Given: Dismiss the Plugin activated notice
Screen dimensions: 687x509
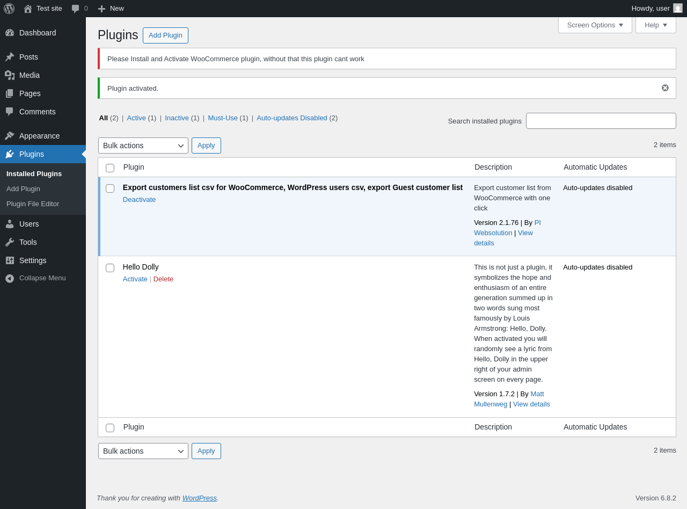Looking at the screenshot, I should click(665, 88).
